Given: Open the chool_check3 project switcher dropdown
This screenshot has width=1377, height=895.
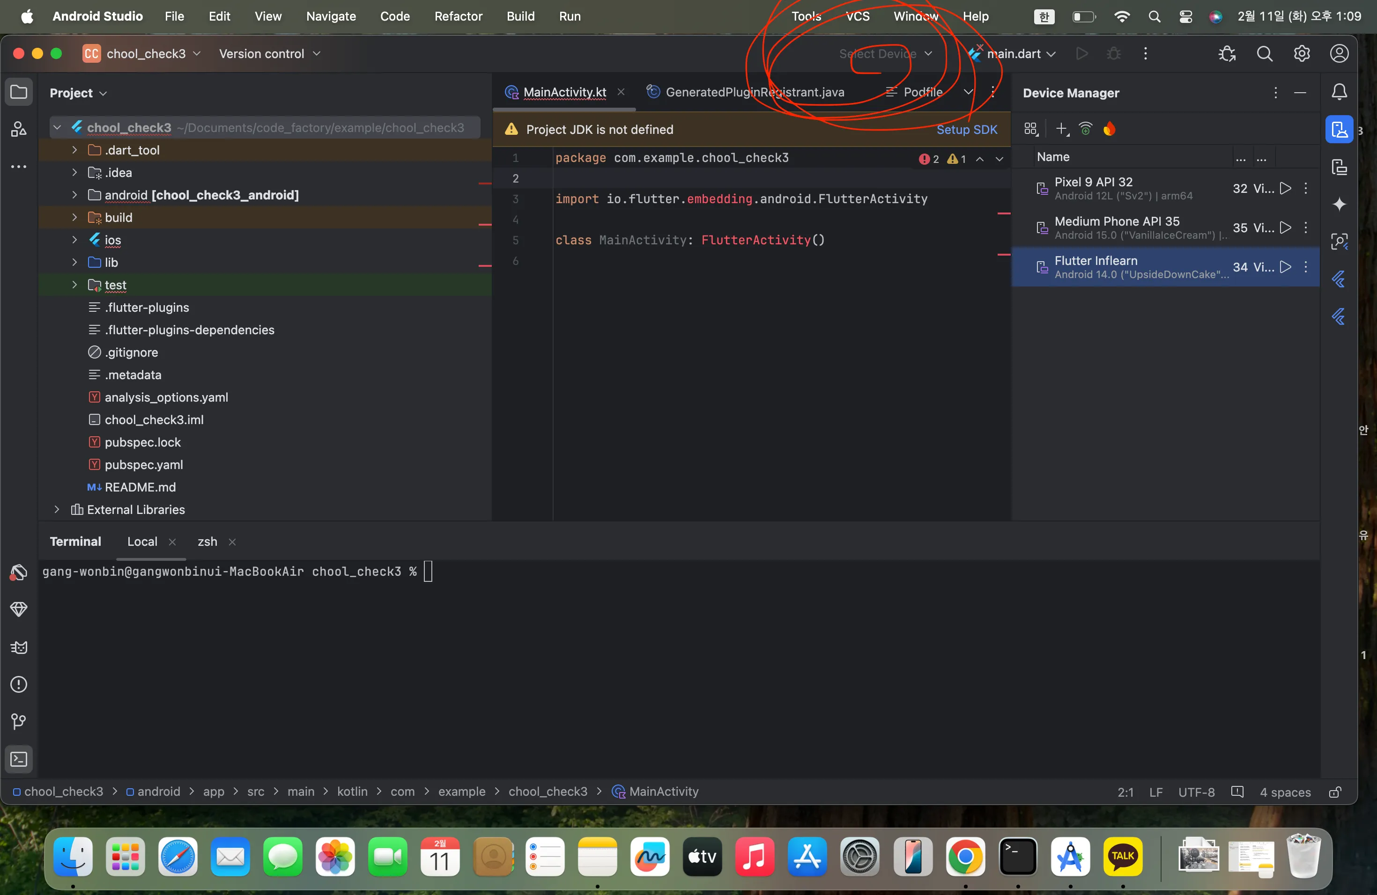Looking at the screenshot, I should click(x=142, y=54).
